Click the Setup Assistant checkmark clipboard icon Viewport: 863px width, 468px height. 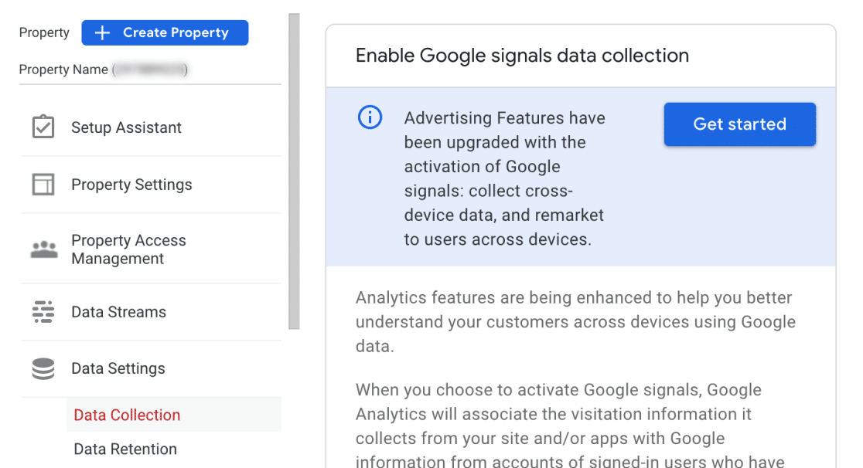tap(43, 127)
